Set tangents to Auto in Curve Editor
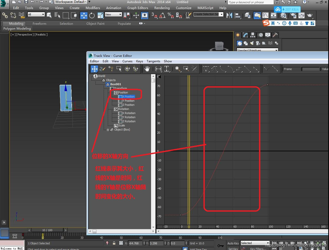Viewport: 329px width, 250px height. [x=206, y=69]
